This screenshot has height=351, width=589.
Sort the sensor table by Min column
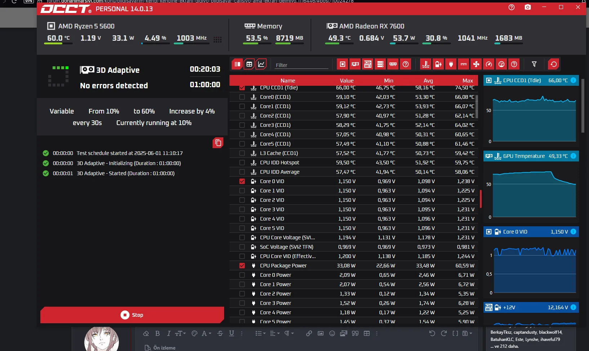pyautogui.click(x=389, y=80)
